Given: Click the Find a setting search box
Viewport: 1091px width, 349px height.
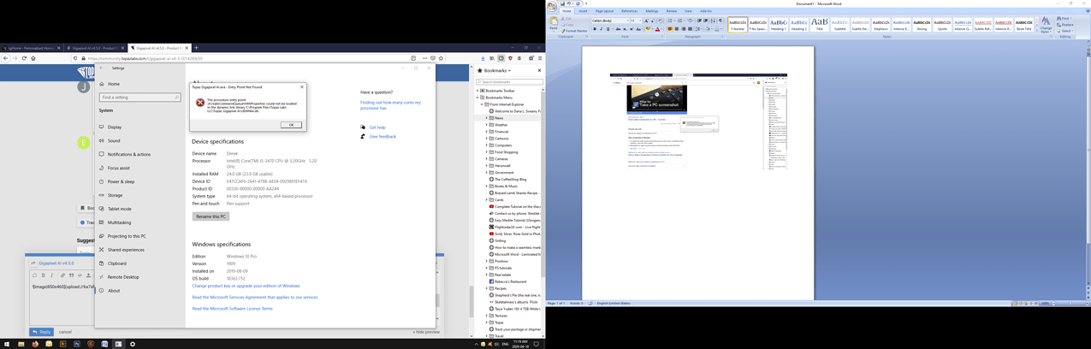Looking at the screenshot, I should click(140, 98).
